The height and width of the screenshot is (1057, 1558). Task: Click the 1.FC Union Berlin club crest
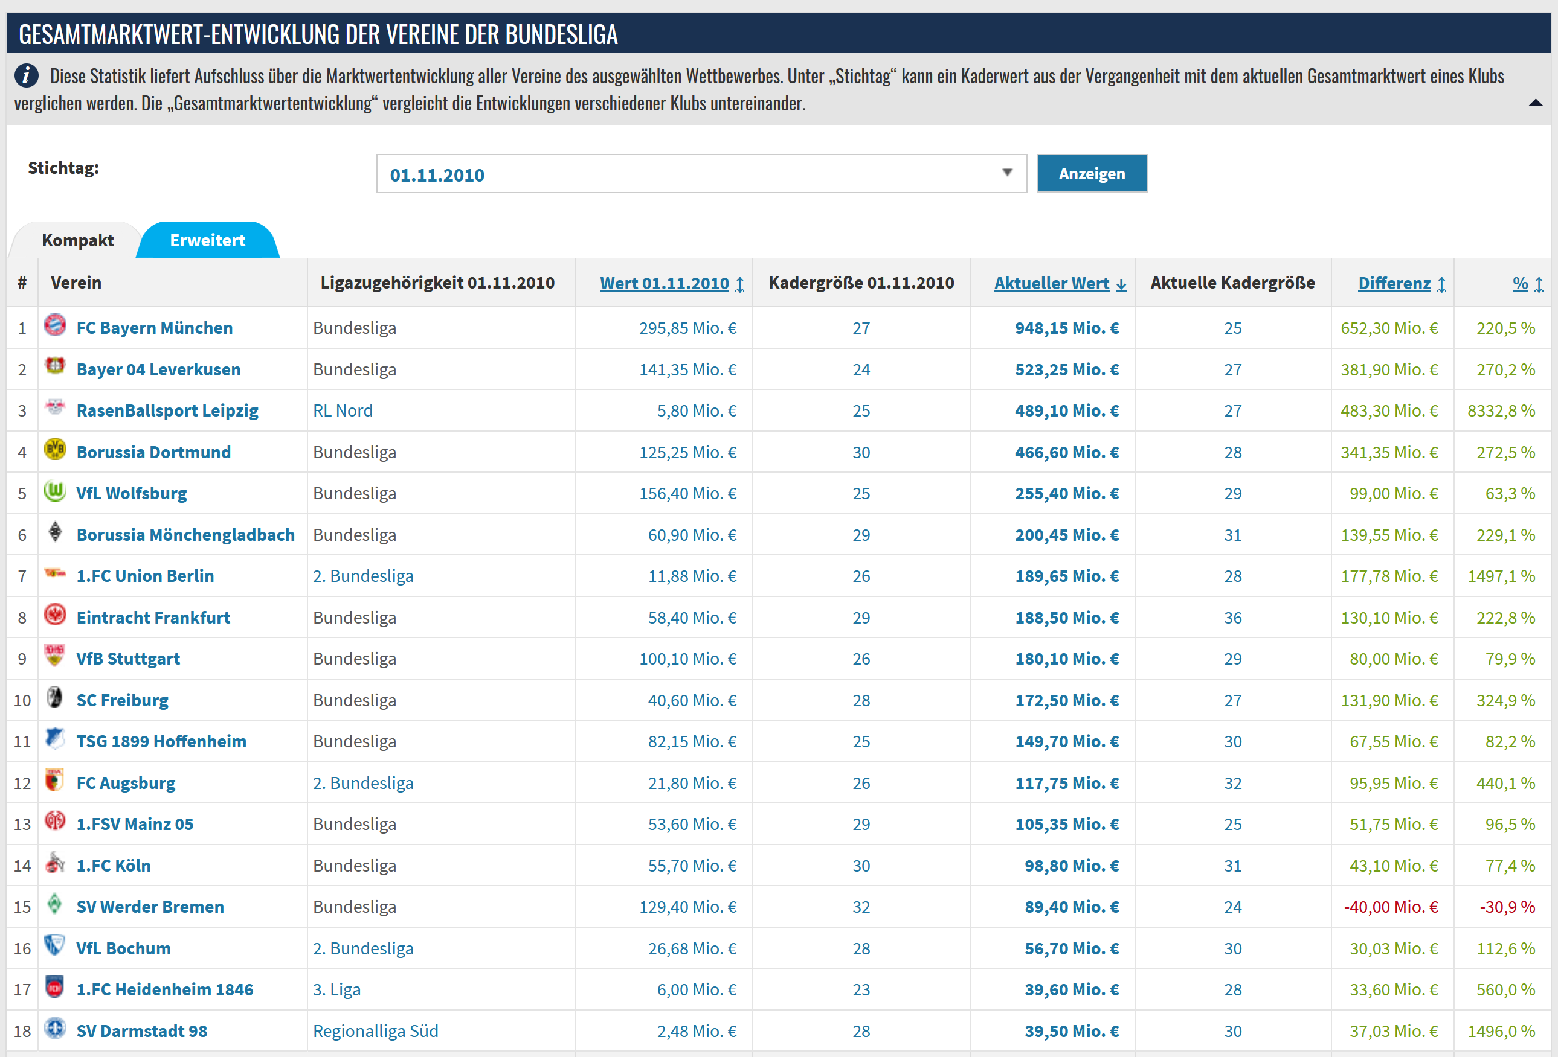tap(55, 573)
